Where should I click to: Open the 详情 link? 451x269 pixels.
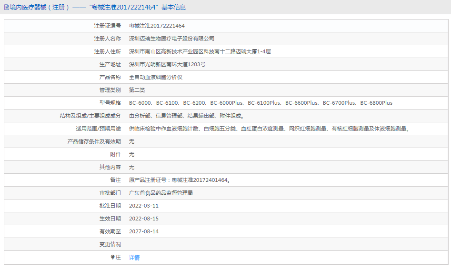[x=134, y=258]
